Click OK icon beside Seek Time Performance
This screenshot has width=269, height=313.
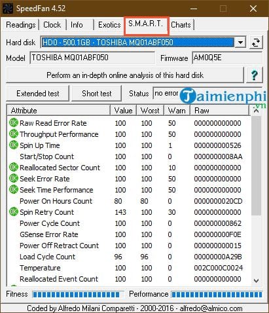(x=14, y=190)
